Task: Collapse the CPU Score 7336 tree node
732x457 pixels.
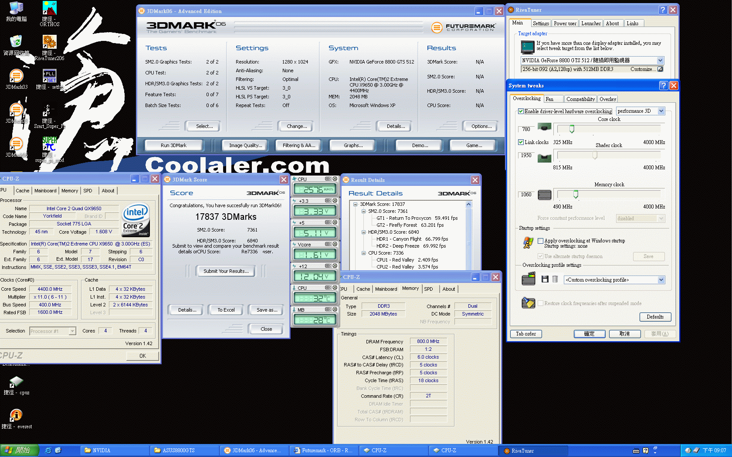Action: click(363, 253)
